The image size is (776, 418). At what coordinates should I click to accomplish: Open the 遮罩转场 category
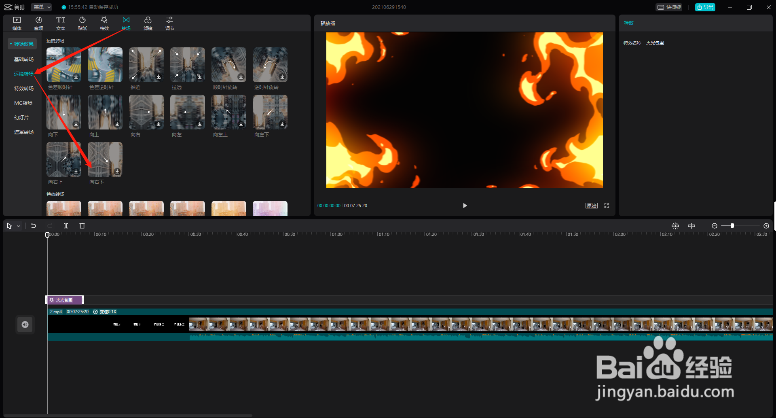pos(24,132)
